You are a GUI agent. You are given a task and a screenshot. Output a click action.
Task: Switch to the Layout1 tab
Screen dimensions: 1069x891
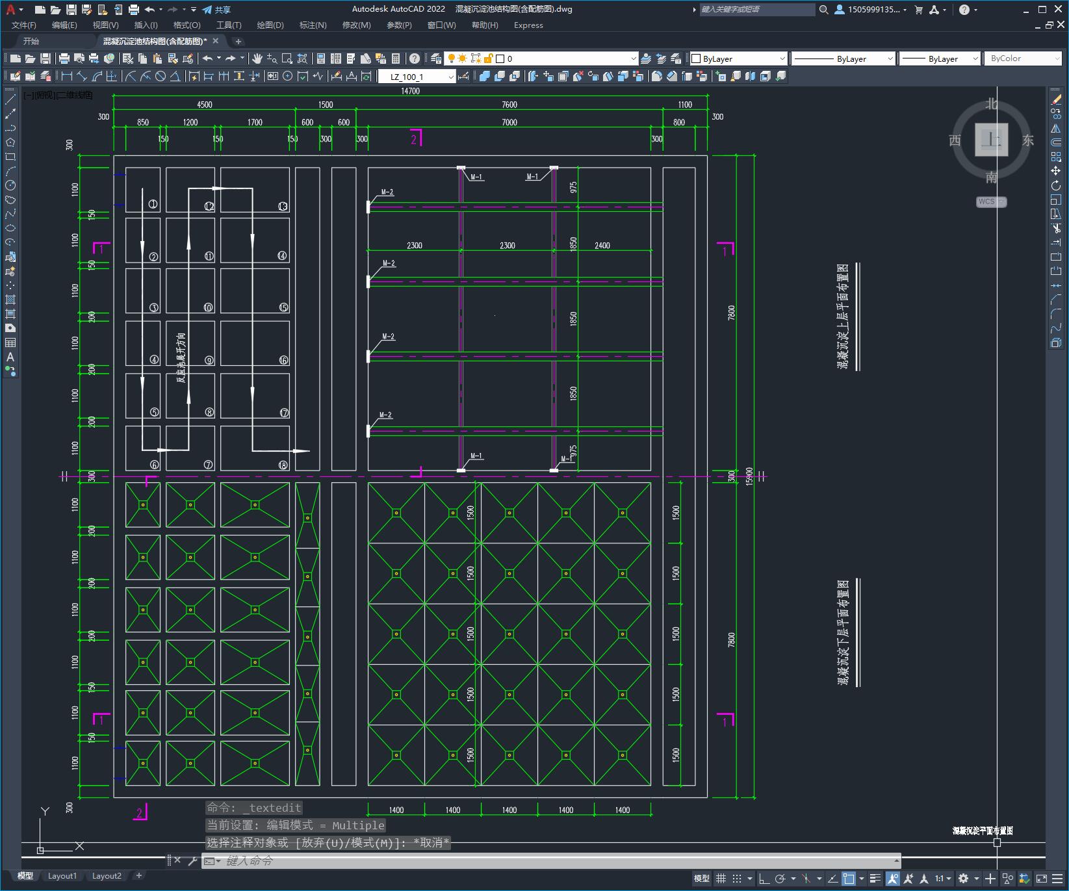click(x=62, y=876)
